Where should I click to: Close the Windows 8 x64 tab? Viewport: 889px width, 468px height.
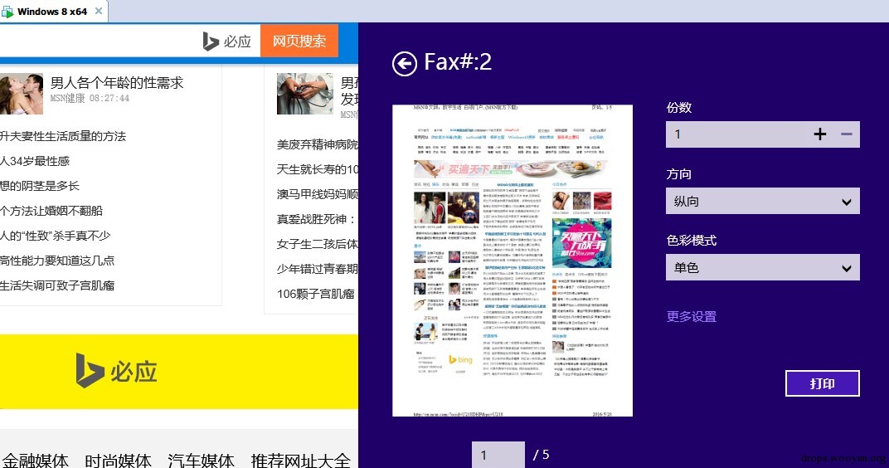coord(99,11)
